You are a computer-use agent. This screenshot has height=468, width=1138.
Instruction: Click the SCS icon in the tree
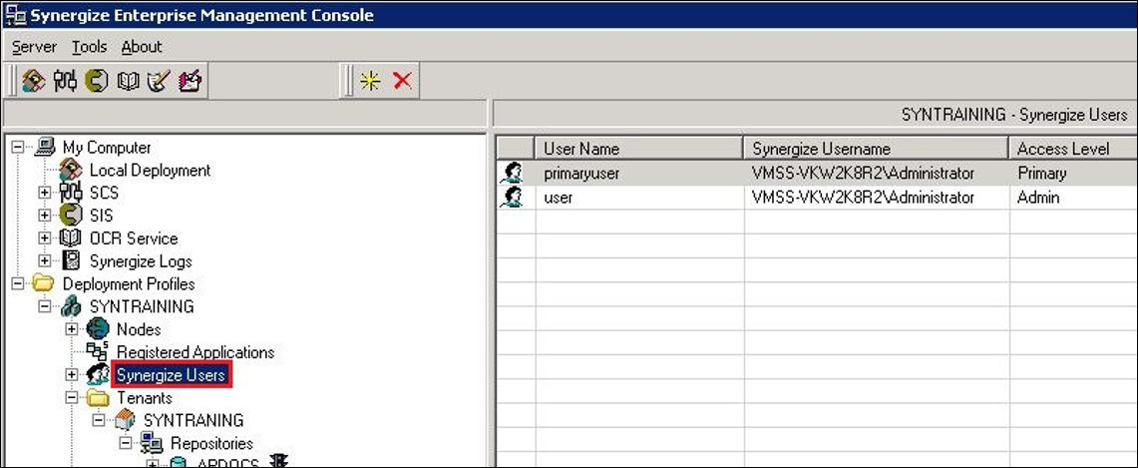pyautogui.click(x=71, y=193)
